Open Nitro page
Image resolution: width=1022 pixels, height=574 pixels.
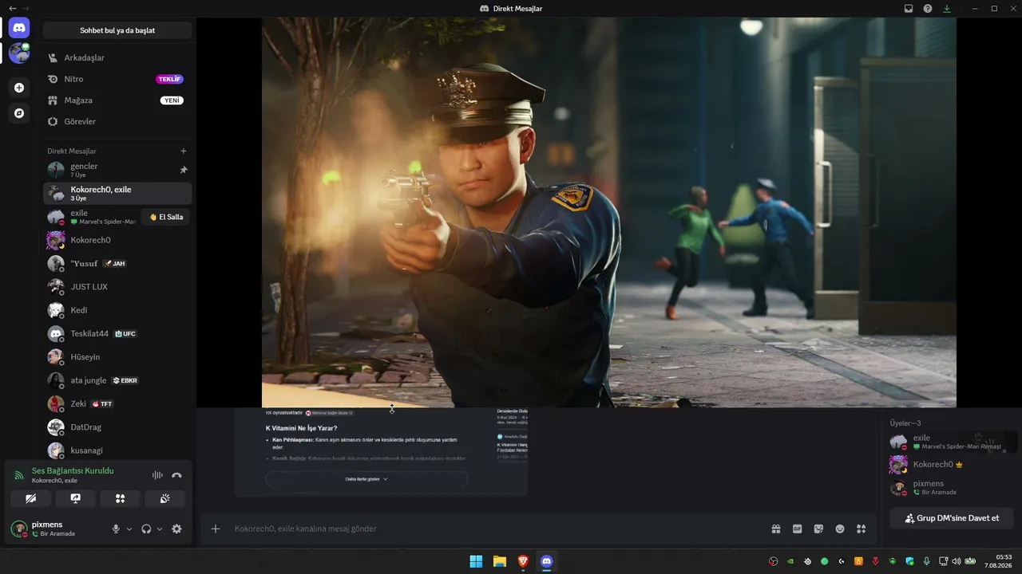[117, 79]
